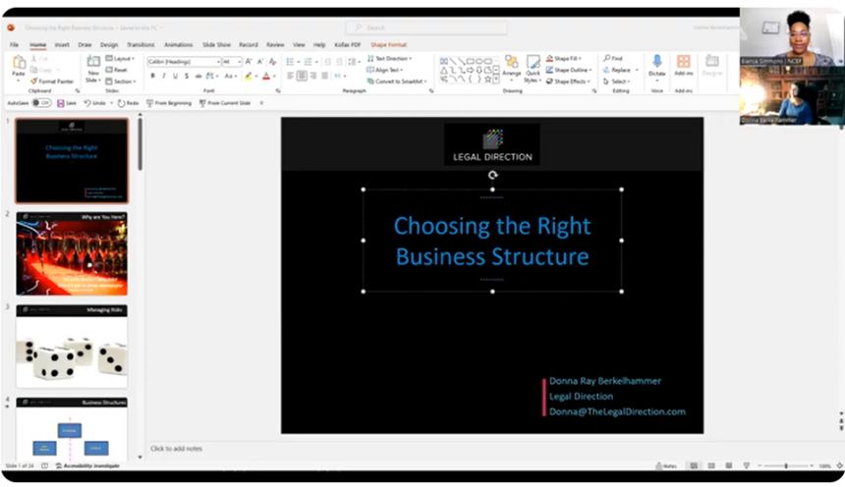This screenshot has width=845, height=487.
Task: Click the zoom slider handle
Action: pyautogui.click(x=786, y=466)
